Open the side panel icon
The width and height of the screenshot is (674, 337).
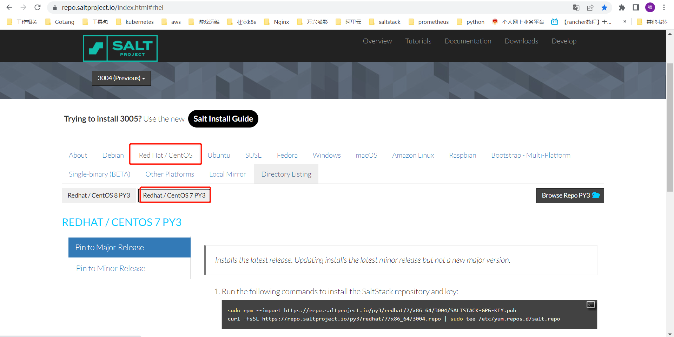[x=636, y=7]
